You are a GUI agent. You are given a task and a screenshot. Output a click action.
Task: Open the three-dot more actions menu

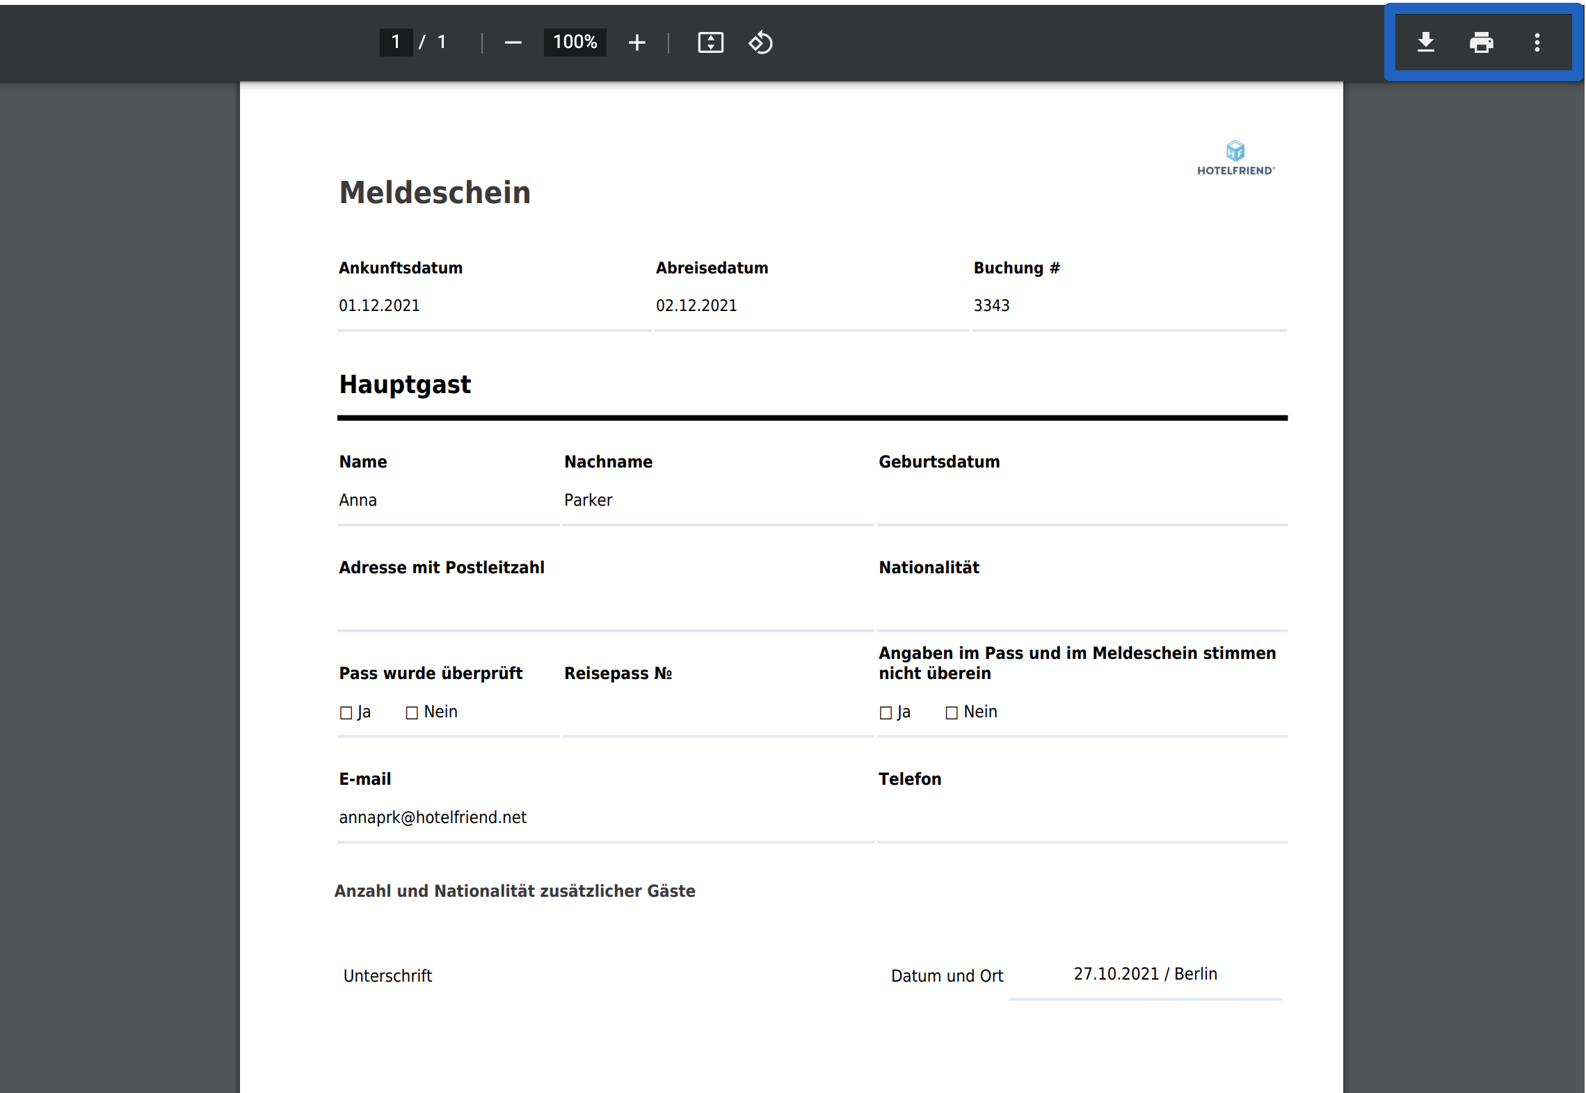[1537, 42]
